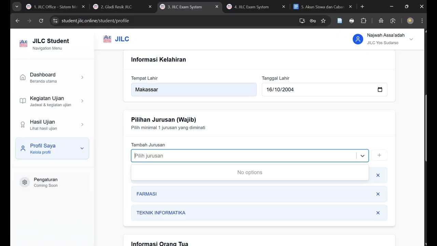
Task: Click the Pengaturan gear icon in the sidebar
Action: pos(25,182)
